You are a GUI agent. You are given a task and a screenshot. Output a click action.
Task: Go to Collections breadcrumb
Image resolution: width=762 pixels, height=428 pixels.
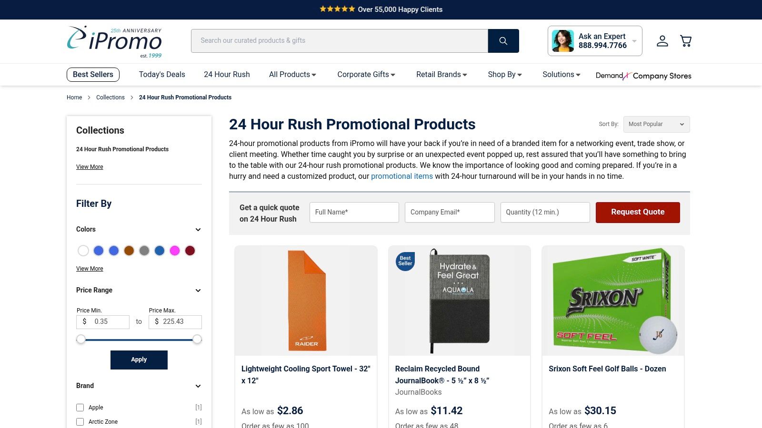pos(110,97)
